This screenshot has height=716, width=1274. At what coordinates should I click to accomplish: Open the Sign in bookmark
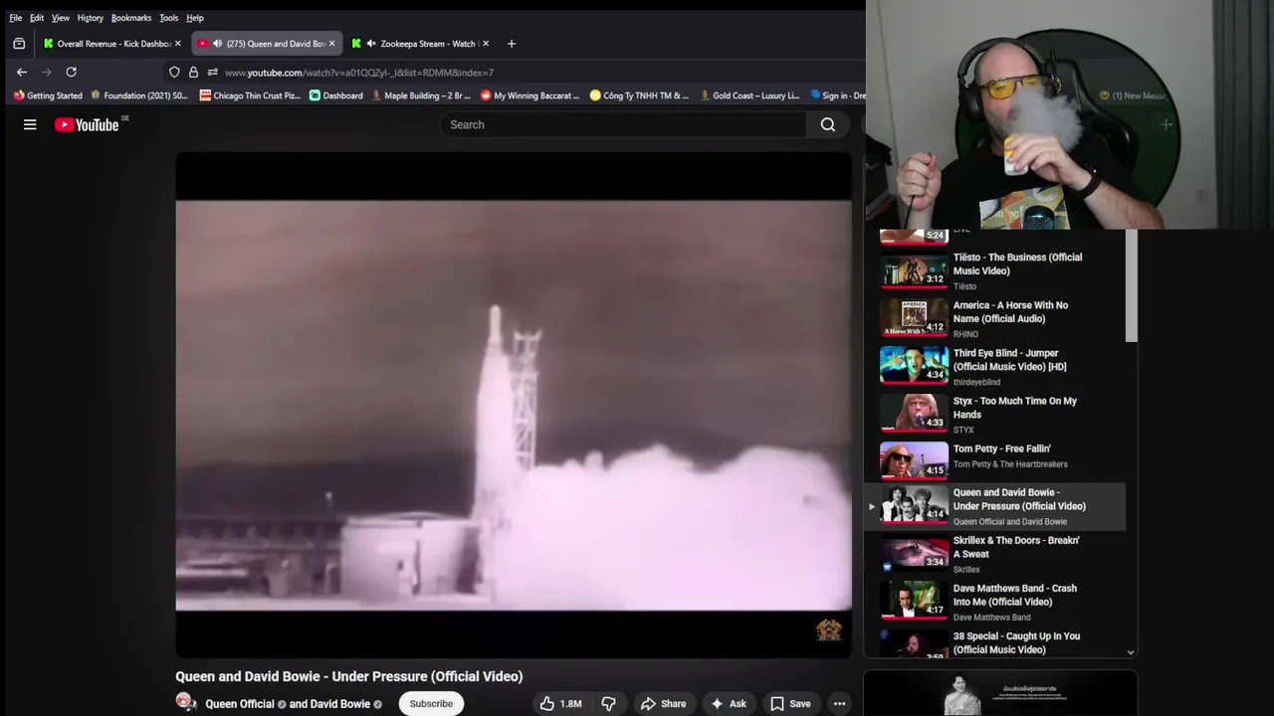pos(838,95)
